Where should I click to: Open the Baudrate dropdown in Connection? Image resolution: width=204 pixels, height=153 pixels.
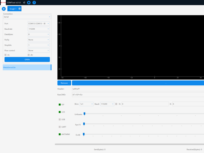(39, 29)
